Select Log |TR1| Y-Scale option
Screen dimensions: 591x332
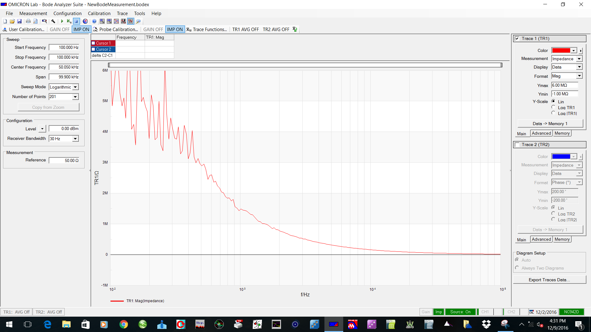553,113
